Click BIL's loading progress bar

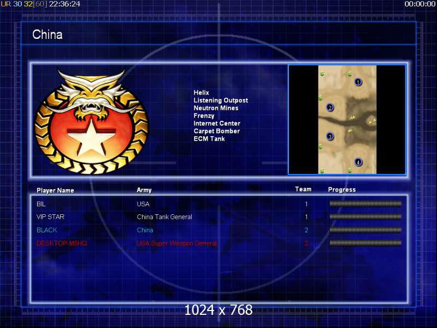(x=365, y=203)
